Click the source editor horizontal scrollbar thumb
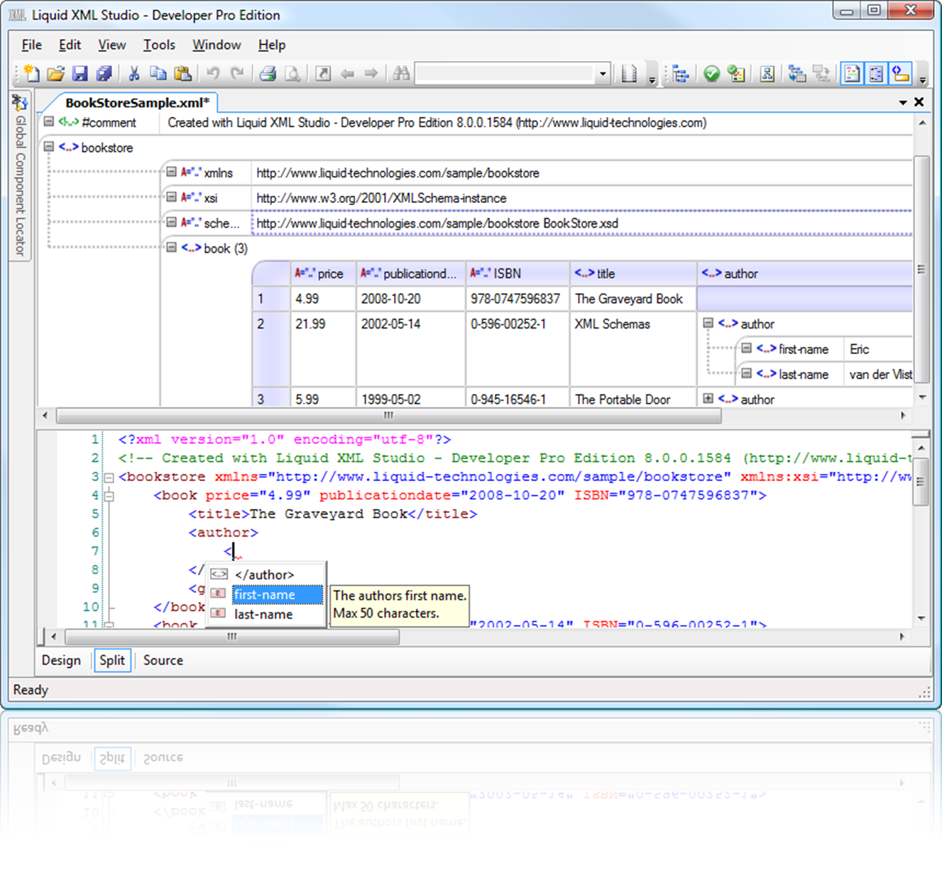 click(231, 637)
